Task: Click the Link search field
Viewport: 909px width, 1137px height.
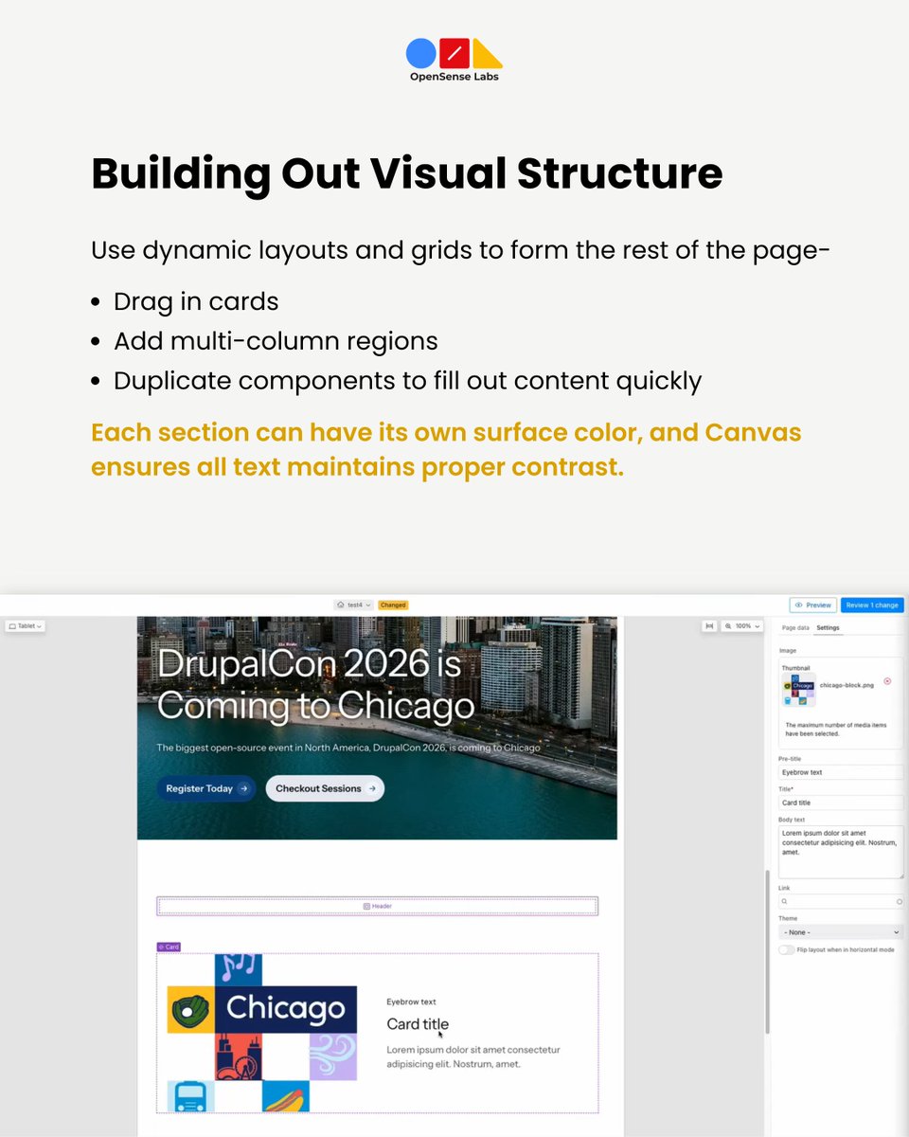Action: click(841, 902)
